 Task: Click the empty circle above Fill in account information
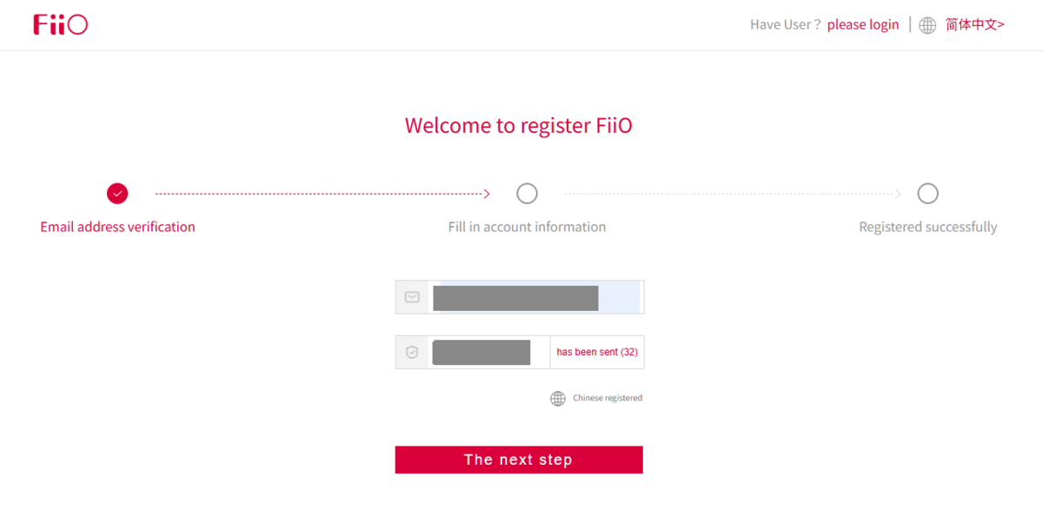527,193
